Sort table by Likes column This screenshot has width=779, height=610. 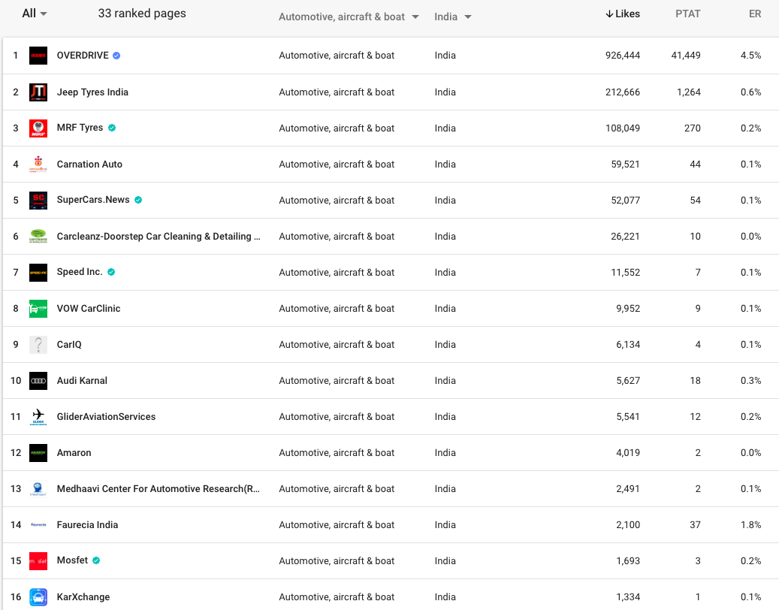623,14
